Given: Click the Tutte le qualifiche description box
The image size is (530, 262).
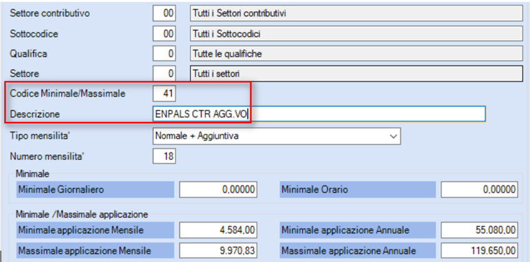Looking at the screenshot, I should coord(356,54).
